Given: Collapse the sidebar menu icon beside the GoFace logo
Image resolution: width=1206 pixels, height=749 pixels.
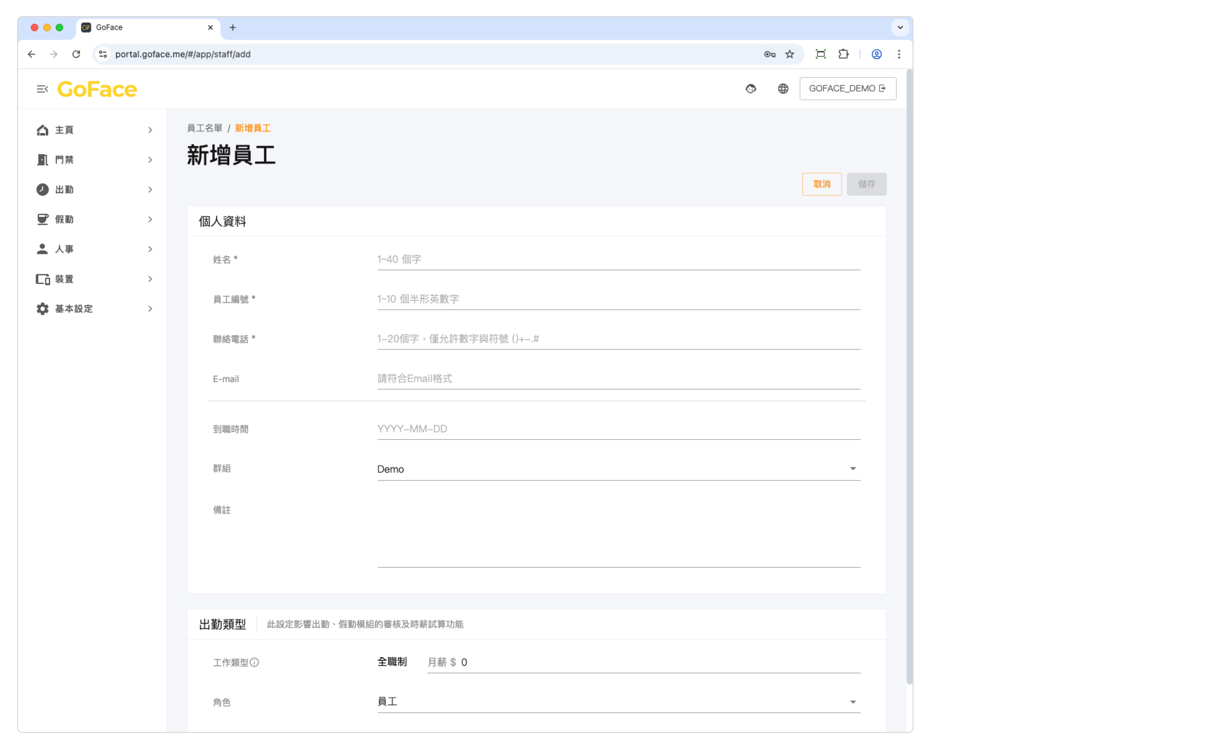Looking at the screenshot, I should (x=42, y=89).
